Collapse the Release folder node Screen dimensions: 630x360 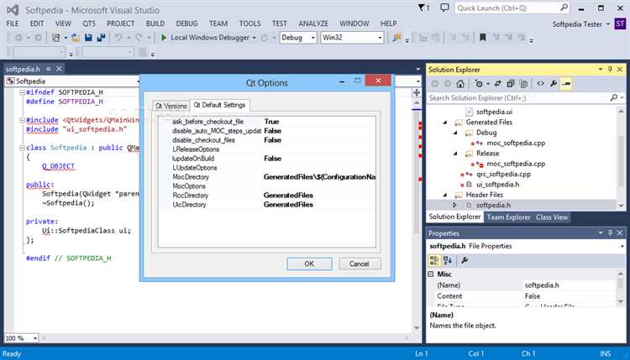455,154
